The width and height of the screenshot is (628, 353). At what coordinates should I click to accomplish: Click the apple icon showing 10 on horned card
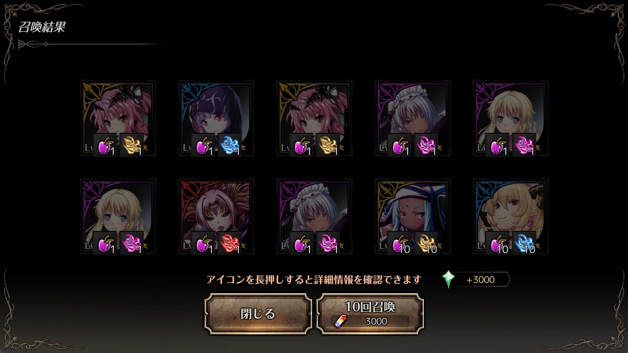[497, 243]
